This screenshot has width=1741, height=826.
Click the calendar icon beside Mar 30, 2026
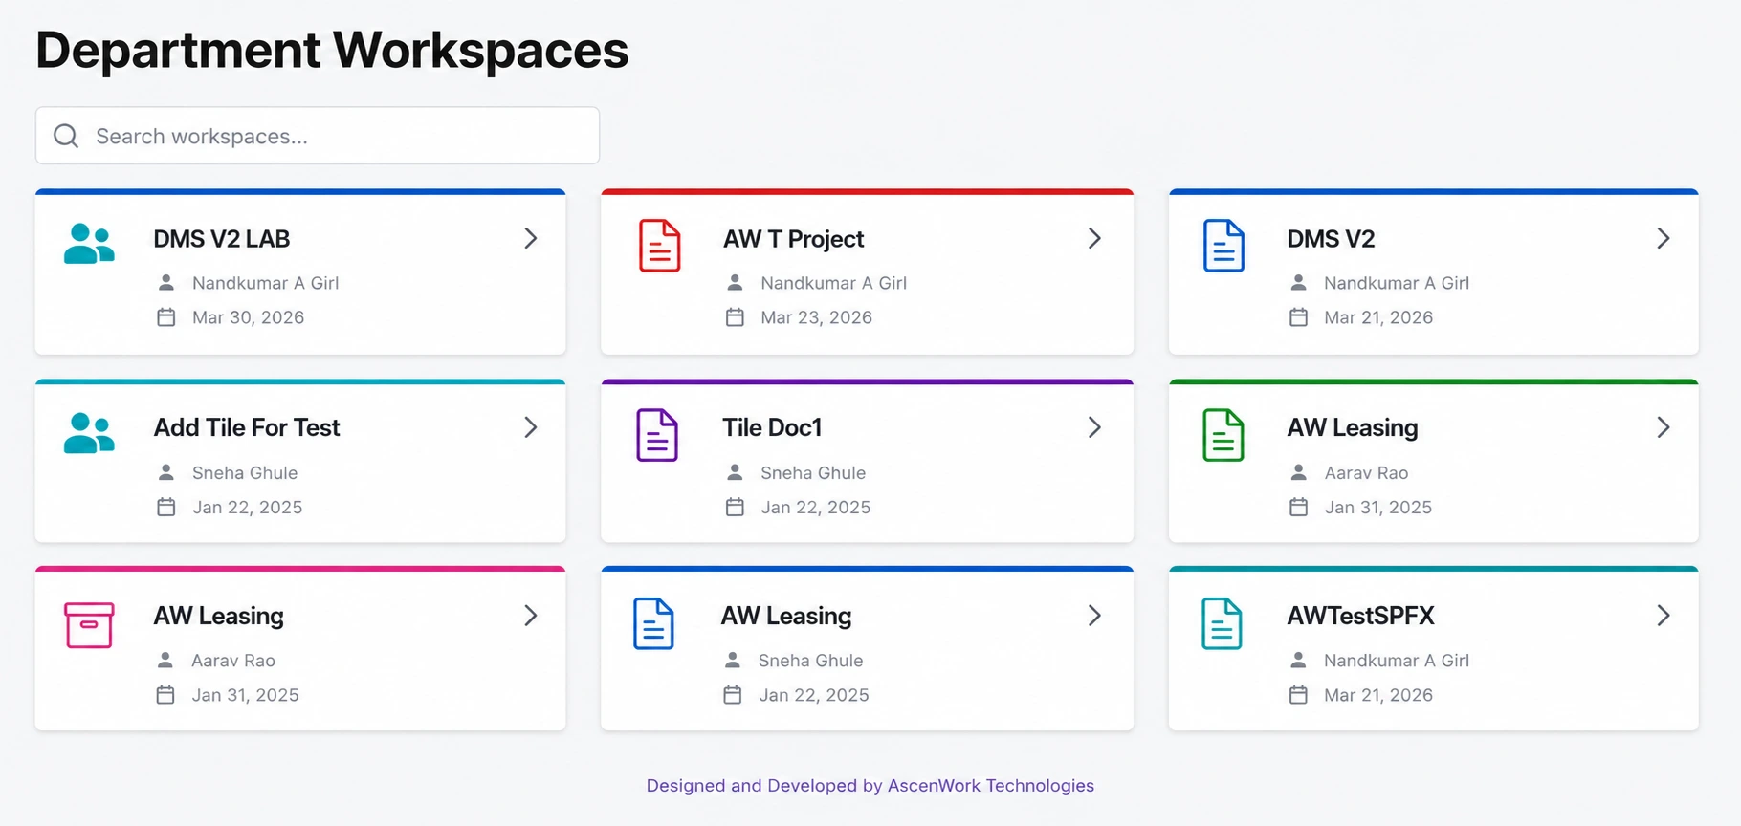point(166,317)
